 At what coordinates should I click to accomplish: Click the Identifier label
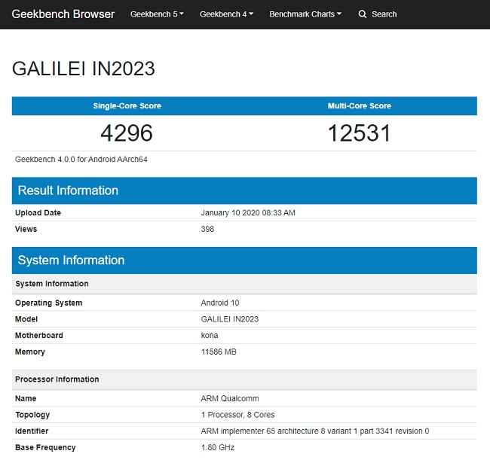(x=32, y=431)
